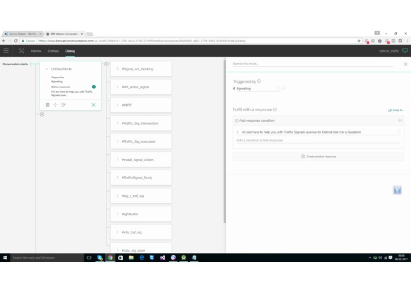The image size is (411, 292).
Task: Click the response count badge on Untitled Node
Action: click(x=94, y=87)
